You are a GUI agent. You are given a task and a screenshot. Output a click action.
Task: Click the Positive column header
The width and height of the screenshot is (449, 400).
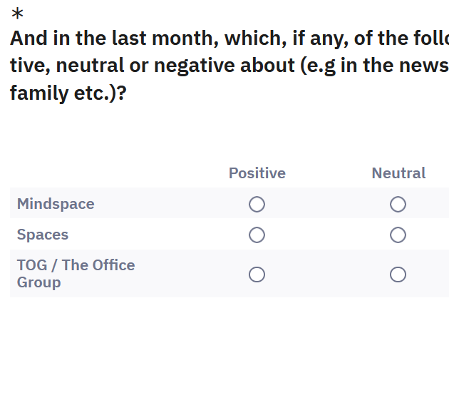click(257, 173)
